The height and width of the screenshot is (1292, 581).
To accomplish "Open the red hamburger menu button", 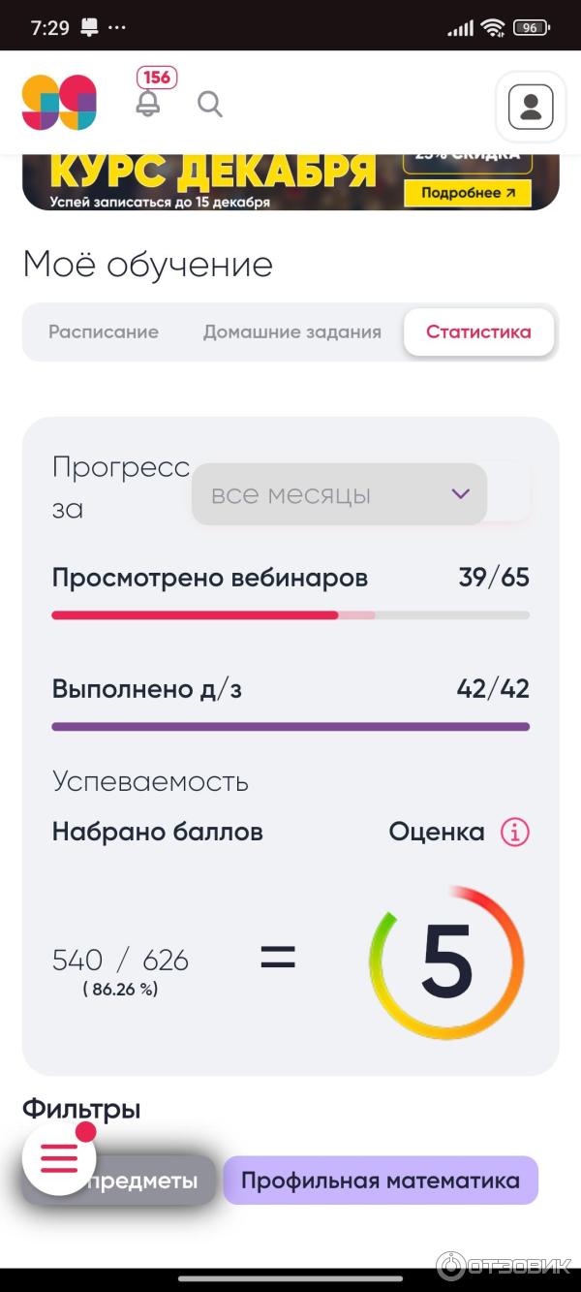I will click(x=59, y=1158).
